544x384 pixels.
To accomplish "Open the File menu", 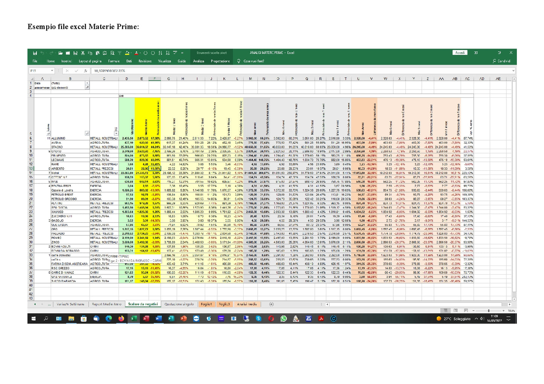I will (35, 61).
